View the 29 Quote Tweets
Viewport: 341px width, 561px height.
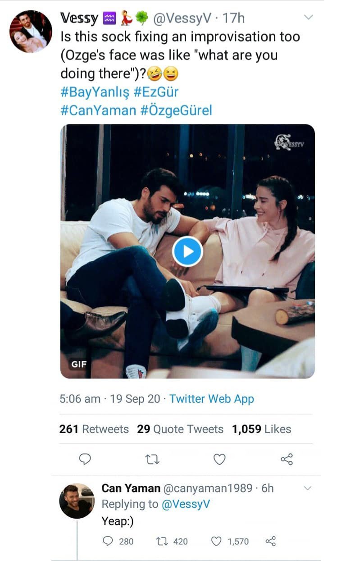coord(180,429)
